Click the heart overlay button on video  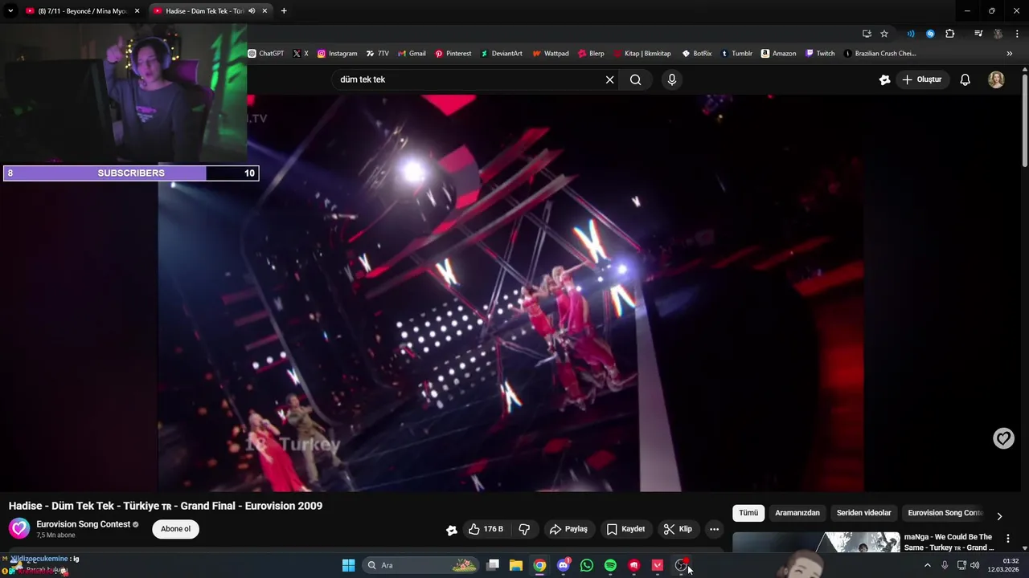(x=1003, y=438)
